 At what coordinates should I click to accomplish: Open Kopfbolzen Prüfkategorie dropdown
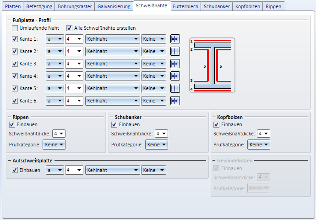[x=259, y=145]
